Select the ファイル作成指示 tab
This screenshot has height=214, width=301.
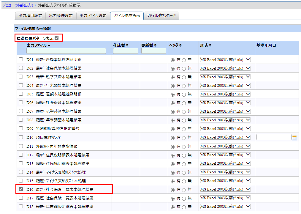tap(127, 16)
